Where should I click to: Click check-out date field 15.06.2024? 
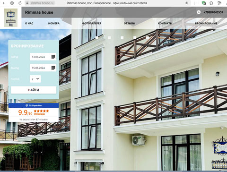(x=43, y=68)
